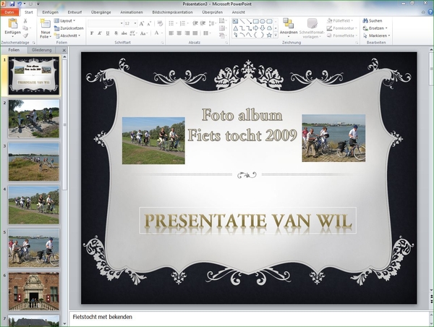Click the increase font size icon
The height and width of the screenshot is (327, 434).
point(142,23)
